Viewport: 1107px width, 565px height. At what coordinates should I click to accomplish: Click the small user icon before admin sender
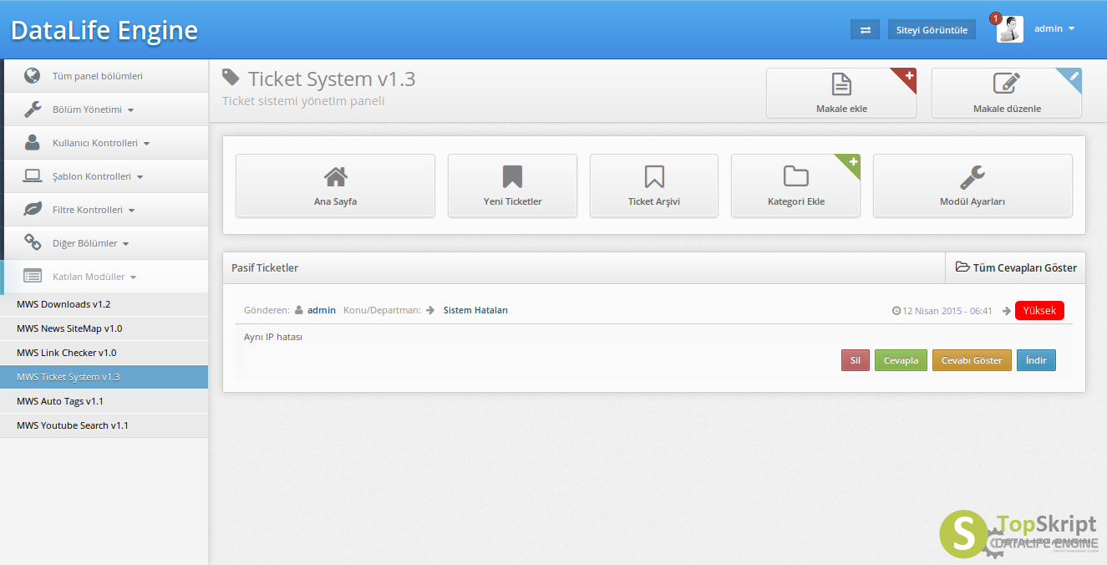(x=298, y=310)
